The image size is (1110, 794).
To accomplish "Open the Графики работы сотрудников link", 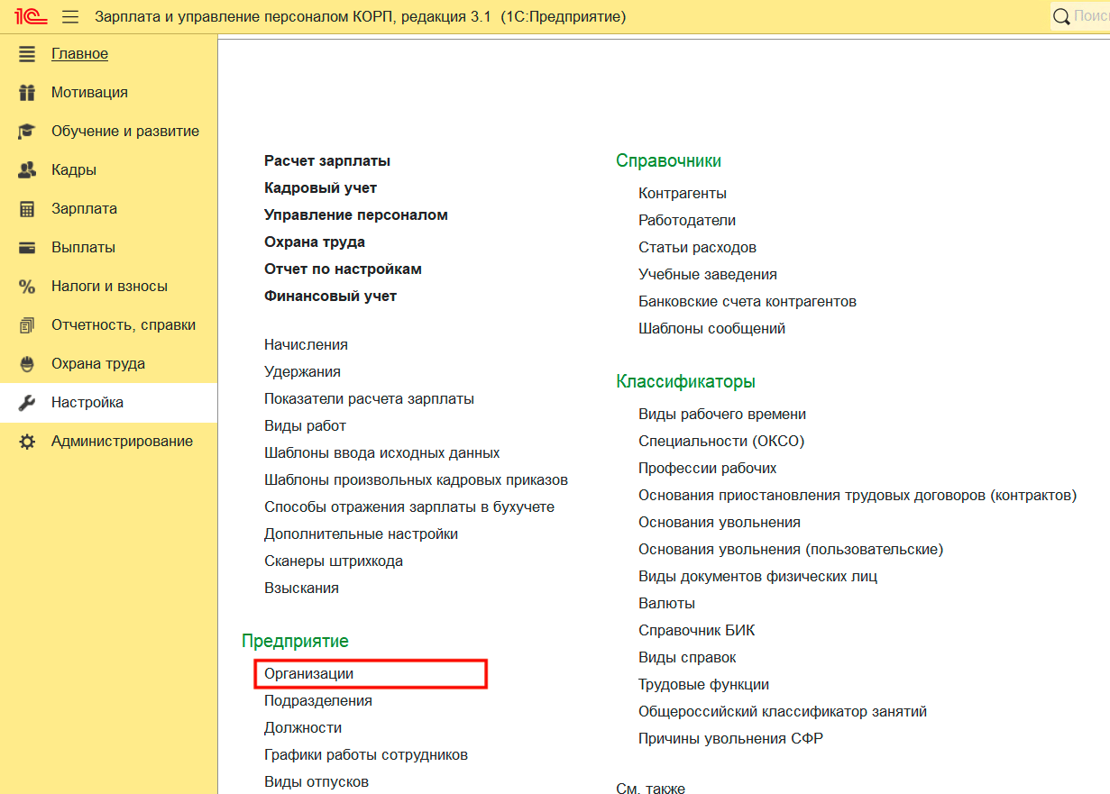I will 365,755.
